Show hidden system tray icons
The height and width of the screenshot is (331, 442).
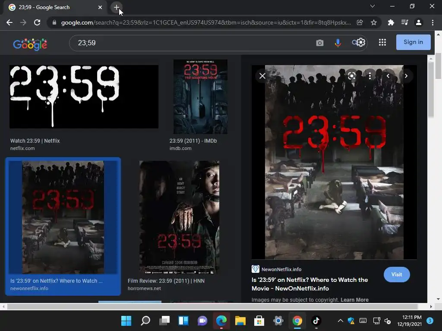coord(341,321)
